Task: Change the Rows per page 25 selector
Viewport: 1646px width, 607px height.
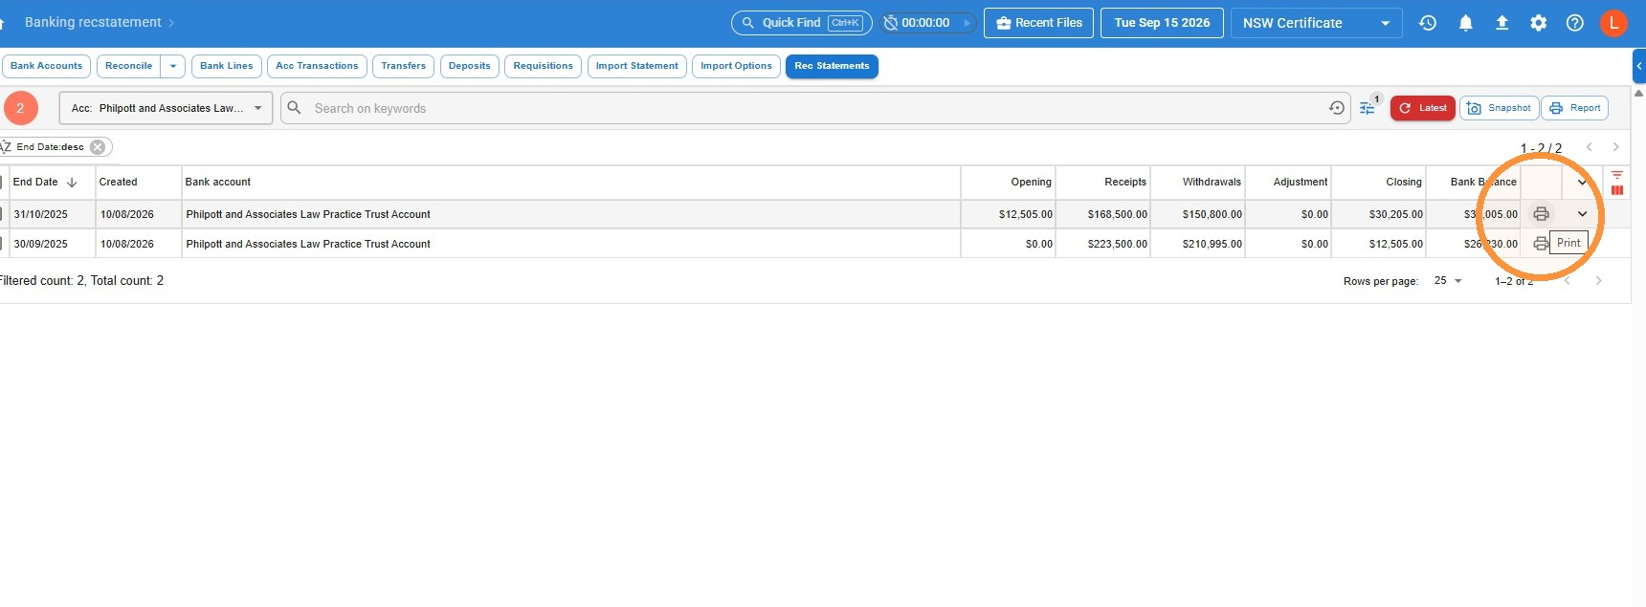Action: 1448,281
